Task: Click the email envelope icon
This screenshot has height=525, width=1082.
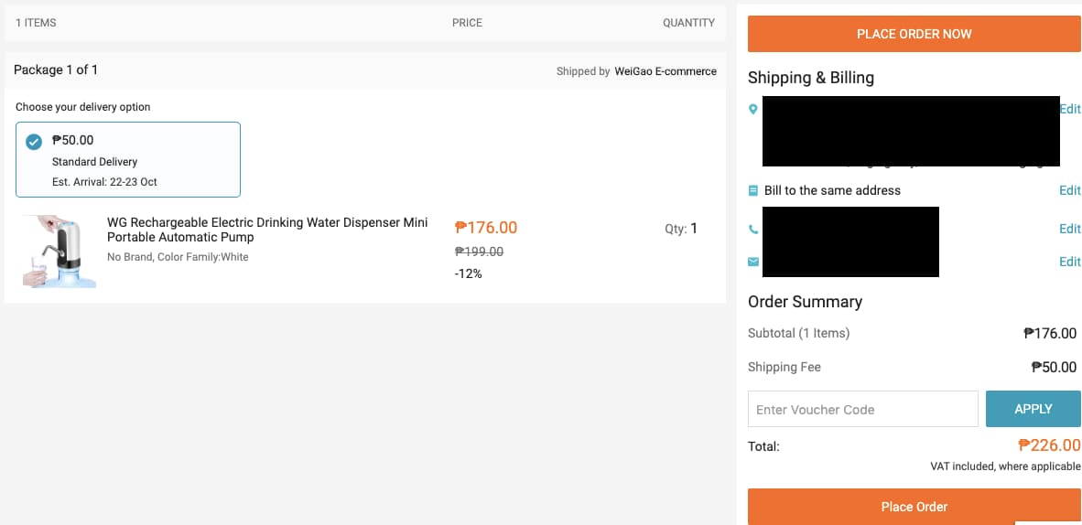Action: pyautogui.click(x=753, y=262)
